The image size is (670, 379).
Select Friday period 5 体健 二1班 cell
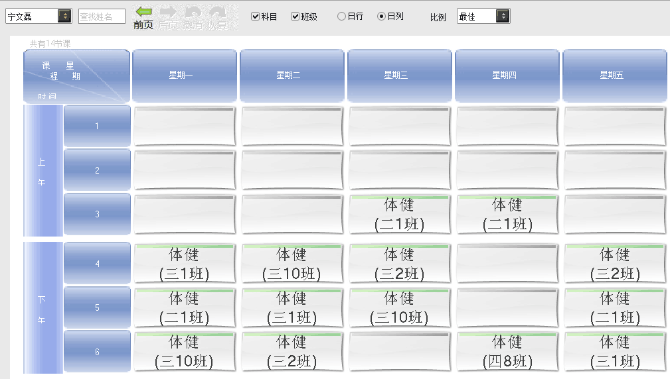point(615,308)
